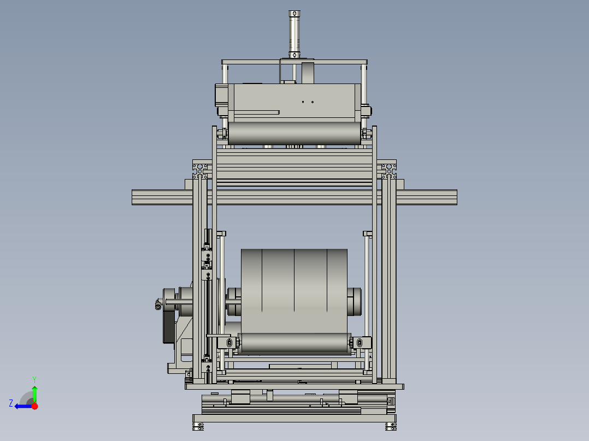Select the thin top plate below the cylinder

point(294,62)
